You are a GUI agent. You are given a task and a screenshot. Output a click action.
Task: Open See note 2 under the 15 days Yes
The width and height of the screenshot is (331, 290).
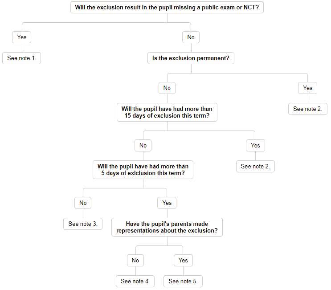pyautogui.click(x=255, y=166)
